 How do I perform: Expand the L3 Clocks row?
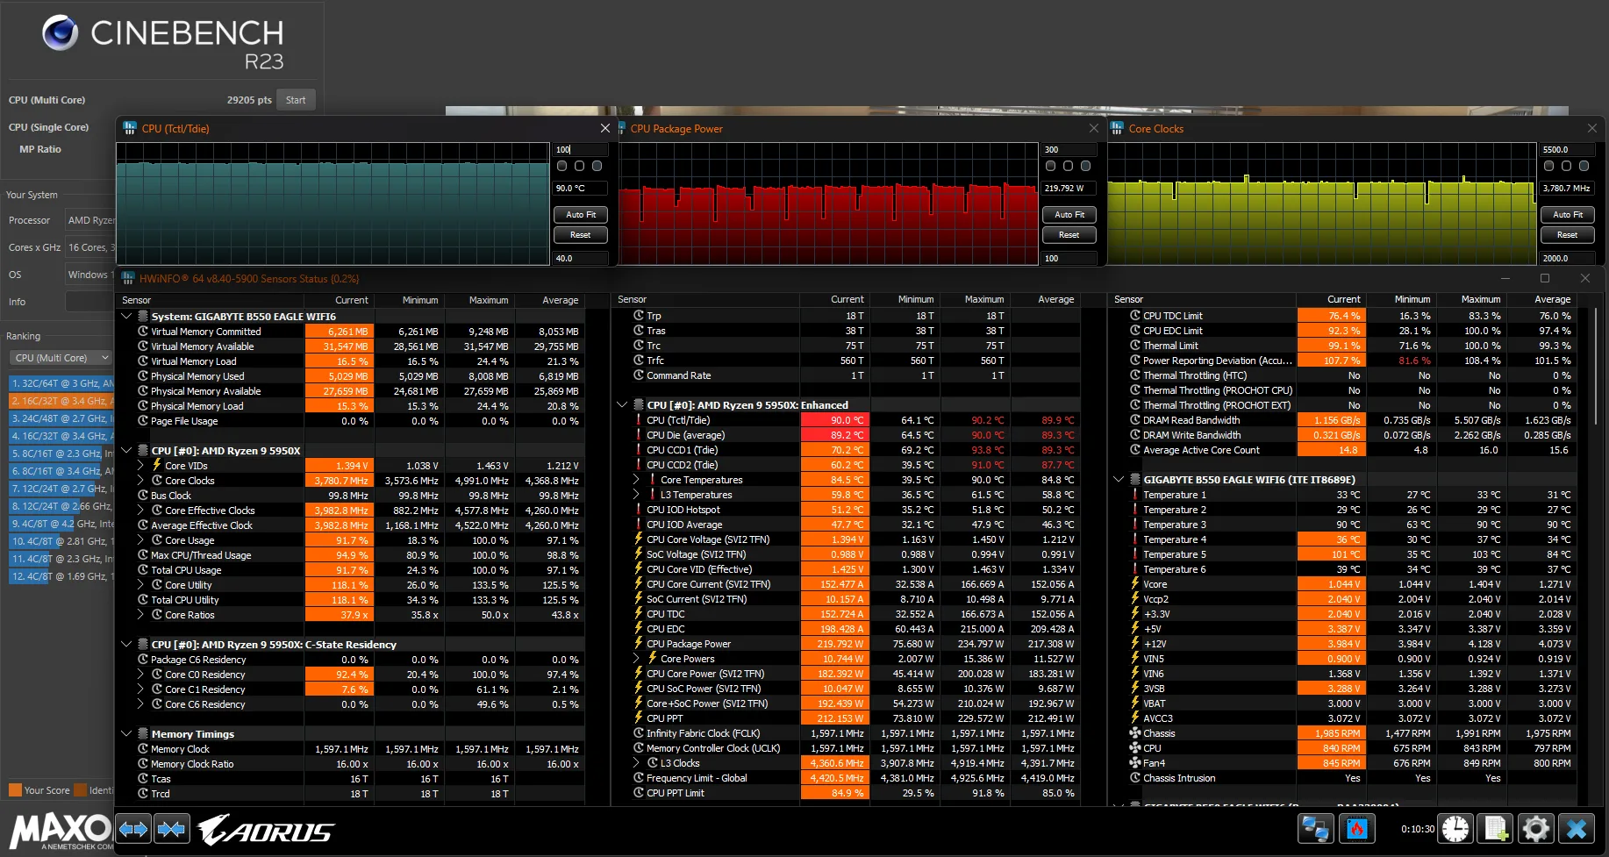pyautogui.click(x=636, y=763)
